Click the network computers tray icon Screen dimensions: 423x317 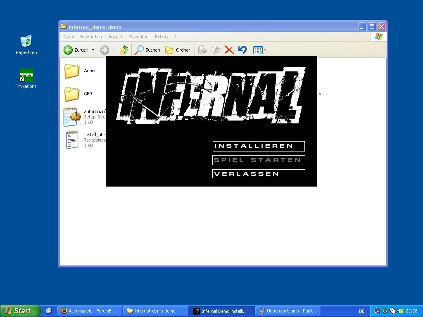point(377,311)
